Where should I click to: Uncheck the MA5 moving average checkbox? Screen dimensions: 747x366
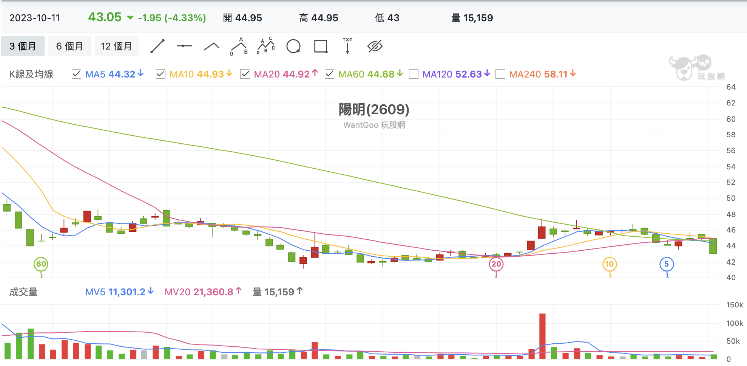point(76,74)
